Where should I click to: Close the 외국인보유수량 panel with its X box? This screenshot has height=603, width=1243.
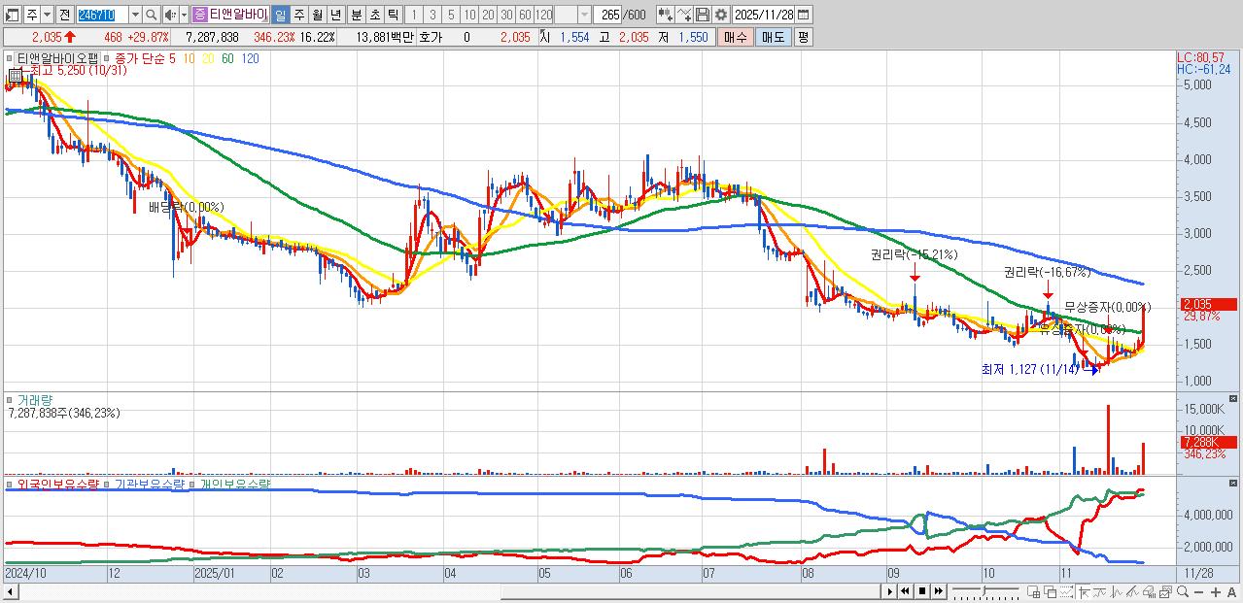(1233, 483)
